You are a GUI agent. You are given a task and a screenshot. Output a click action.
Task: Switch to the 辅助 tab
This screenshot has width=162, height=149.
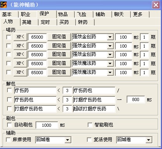point(103,14)
